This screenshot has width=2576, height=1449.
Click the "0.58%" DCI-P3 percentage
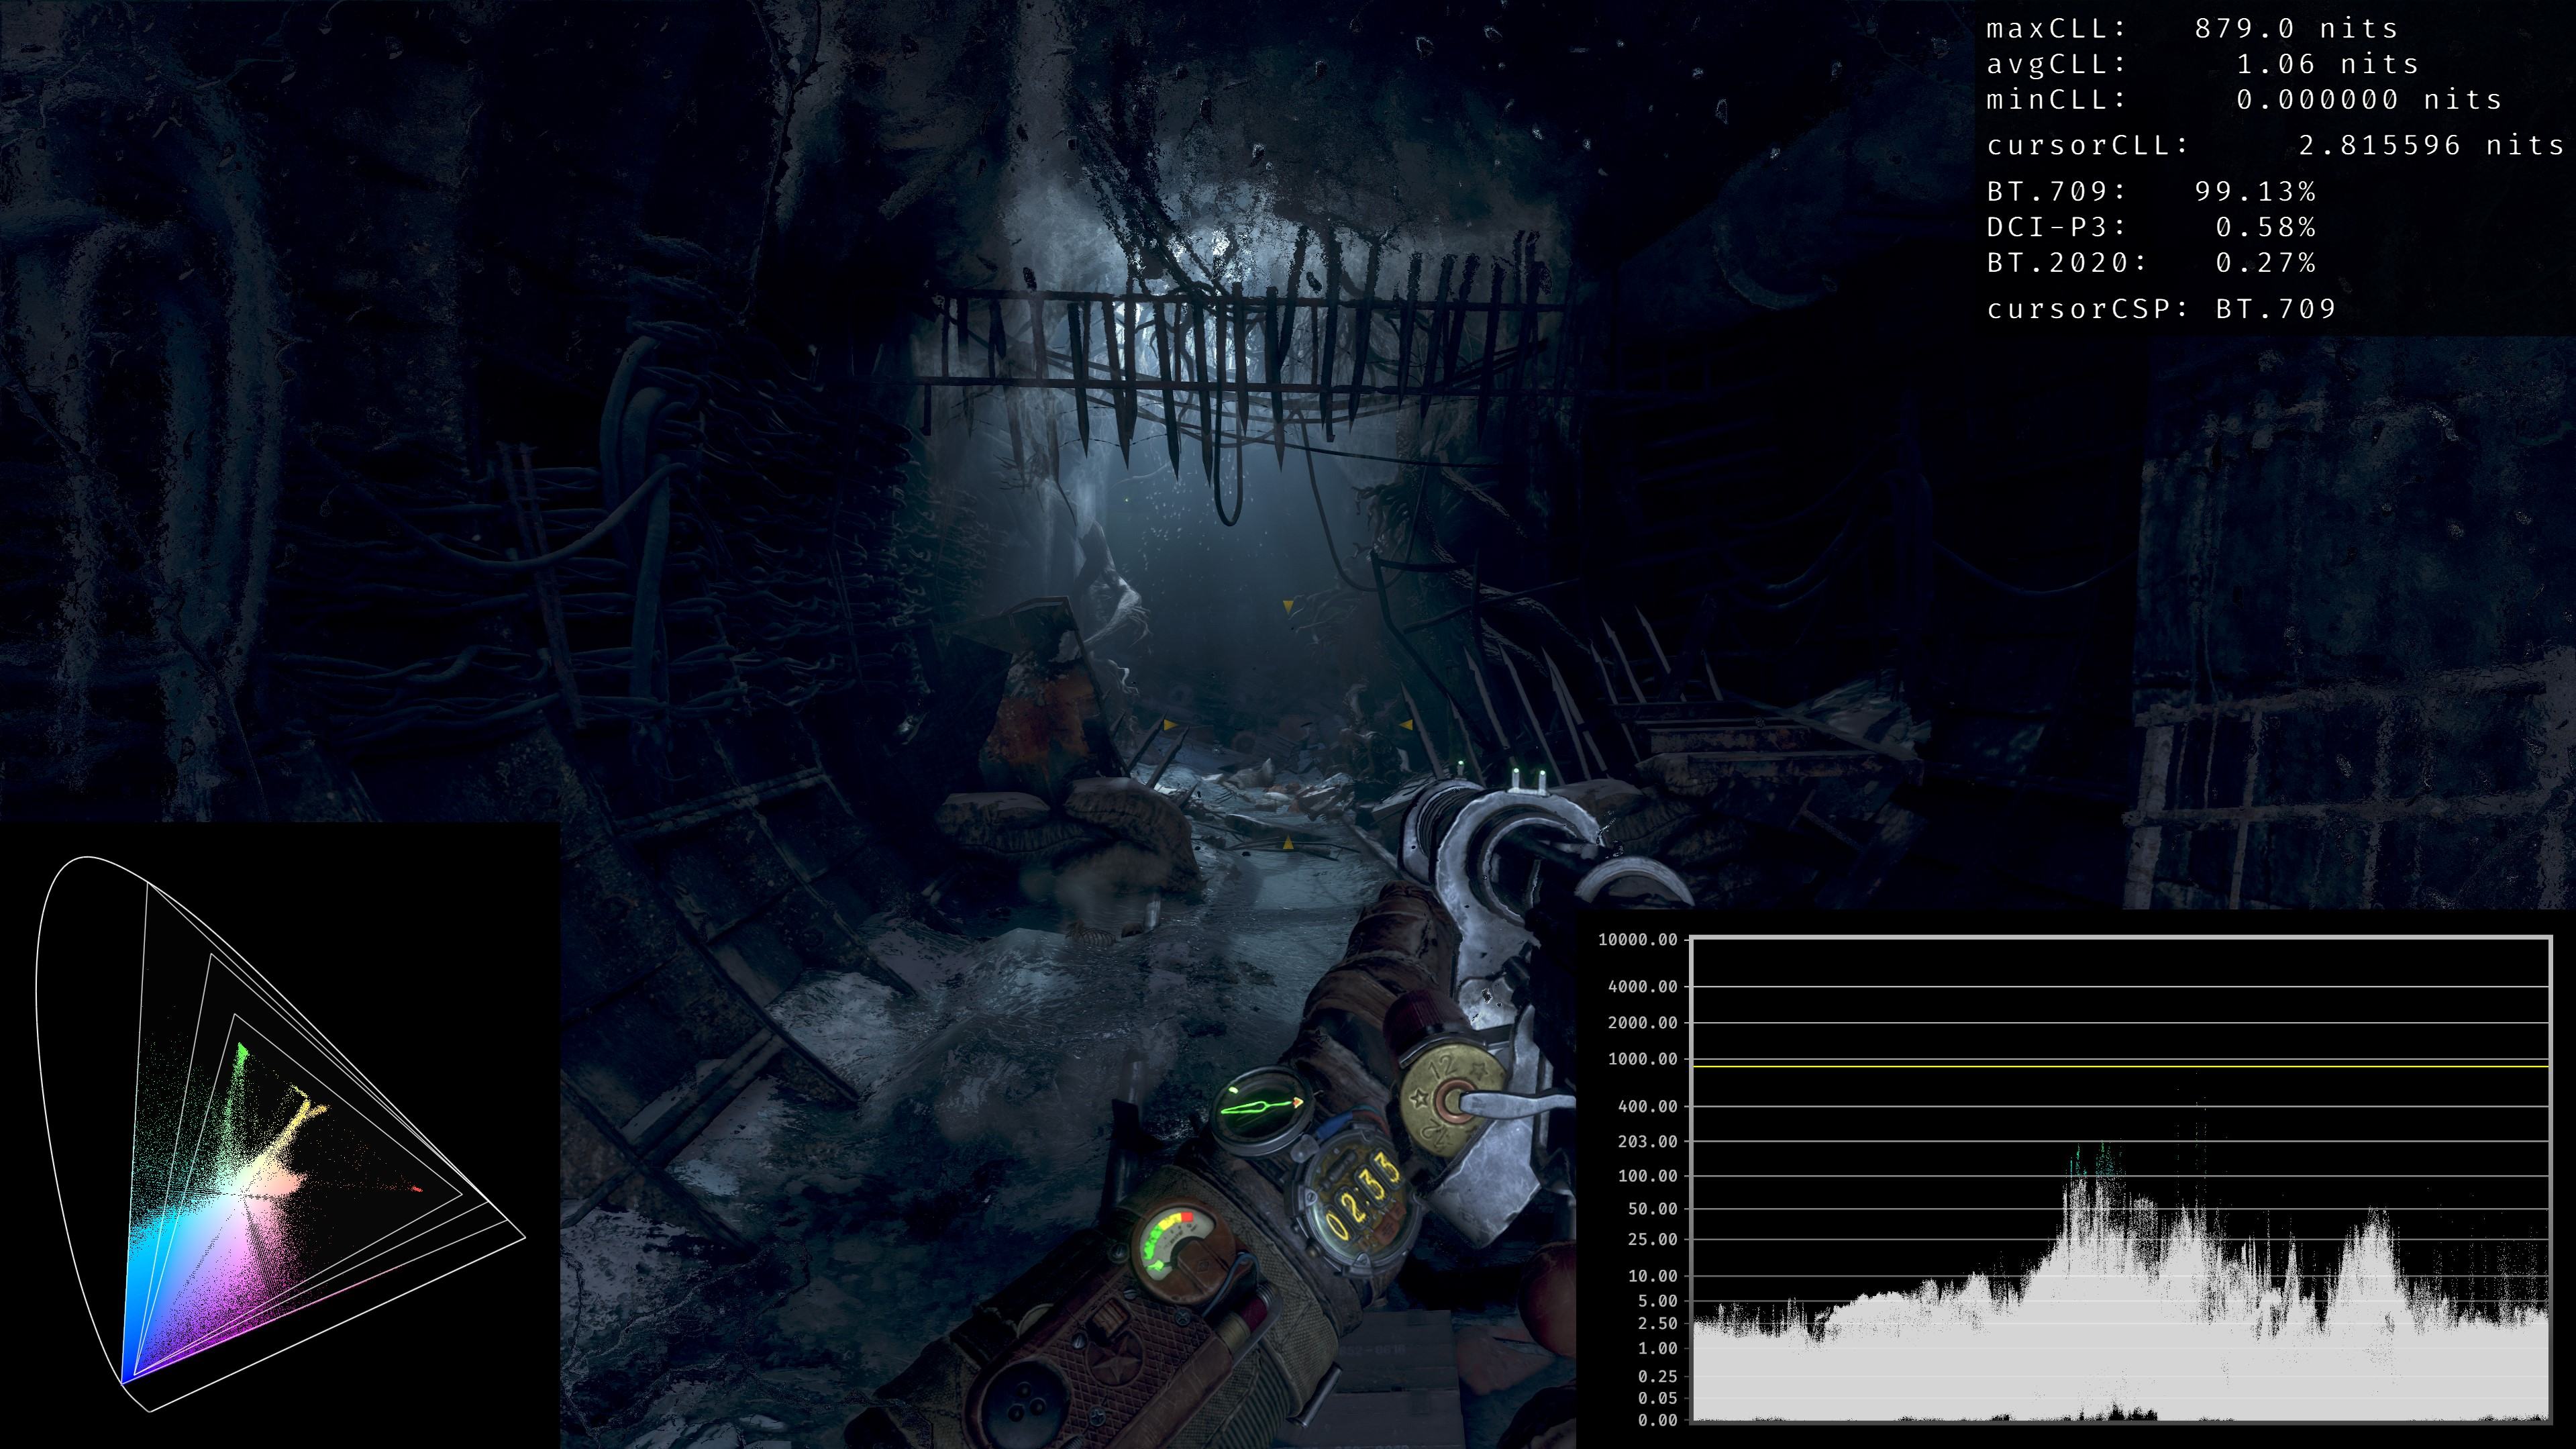click(x=2265, y=227)
